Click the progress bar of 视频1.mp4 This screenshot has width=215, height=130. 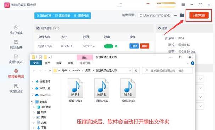pyautogui.click(x=109, y=46)
